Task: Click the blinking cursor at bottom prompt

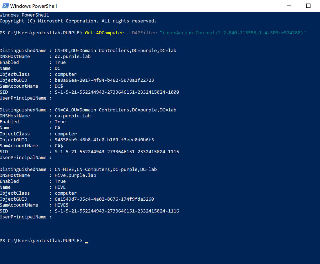Action: (86, 241)
